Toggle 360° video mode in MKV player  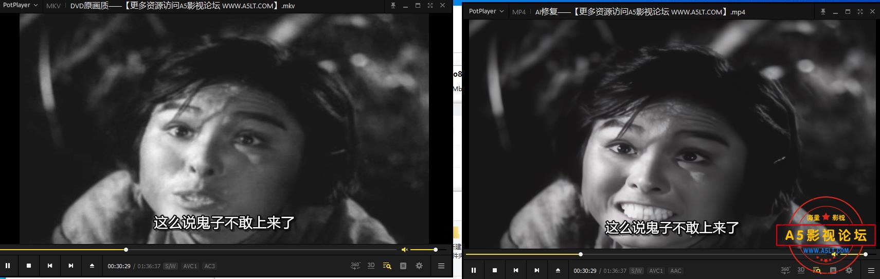pos(355,266)
